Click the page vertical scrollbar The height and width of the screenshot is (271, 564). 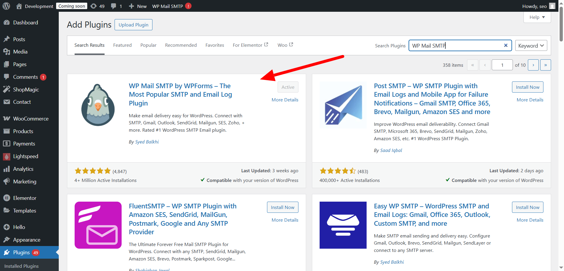coord(561,24)
